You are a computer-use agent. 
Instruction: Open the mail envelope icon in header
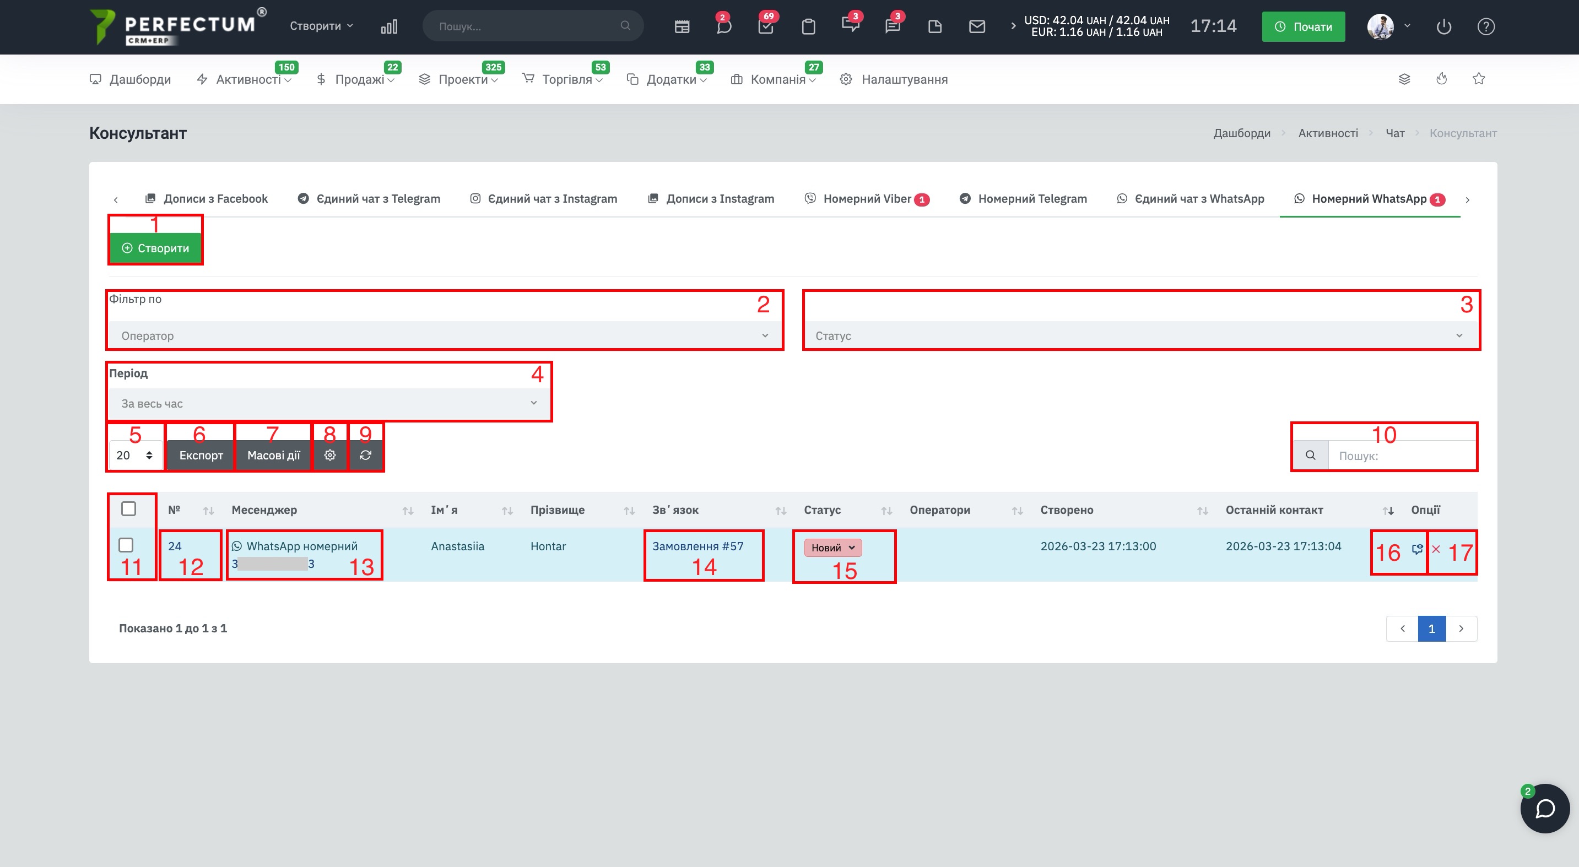pyautogui.click(x=976, y=26)
